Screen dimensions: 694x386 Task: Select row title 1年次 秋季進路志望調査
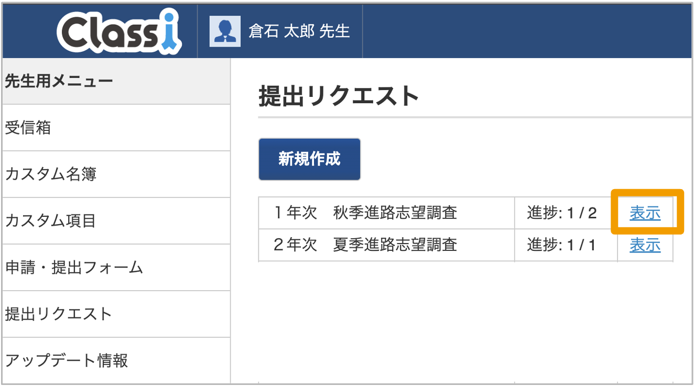click(x=365, y=213)
